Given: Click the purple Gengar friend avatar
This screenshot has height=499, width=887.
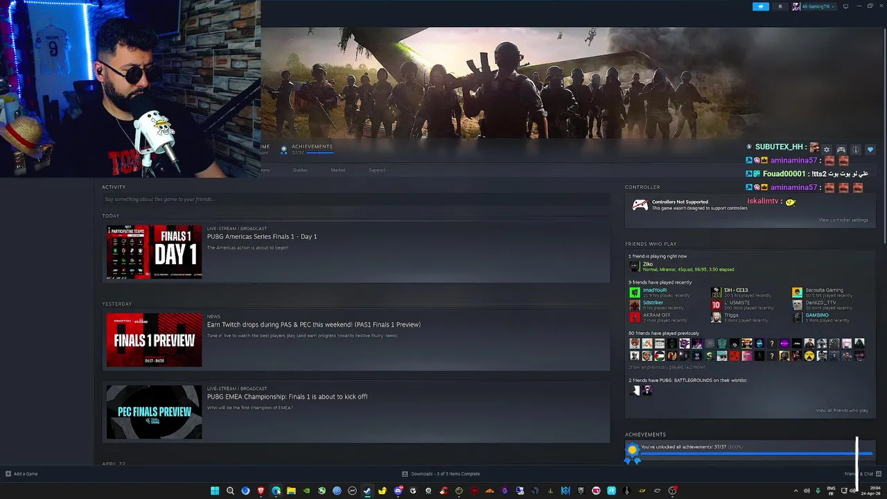Looking at the screenshot, I should click(684, 344).
